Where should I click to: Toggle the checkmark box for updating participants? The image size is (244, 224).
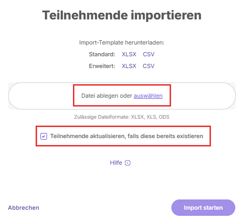(43, 137)
